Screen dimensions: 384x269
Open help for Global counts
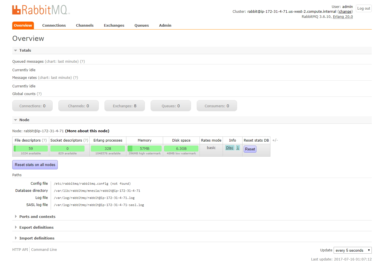39,94
